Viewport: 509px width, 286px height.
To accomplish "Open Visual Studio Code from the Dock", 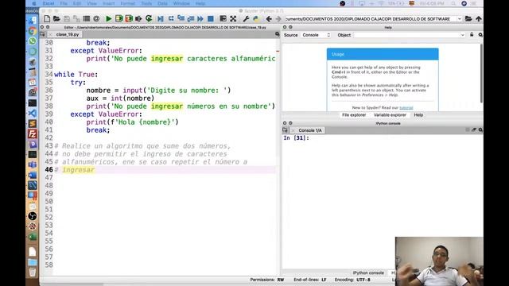I will (32, 113).
